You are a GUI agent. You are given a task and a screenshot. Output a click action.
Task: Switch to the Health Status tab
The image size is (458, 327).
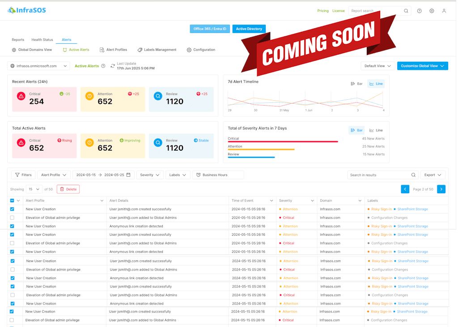42,40
